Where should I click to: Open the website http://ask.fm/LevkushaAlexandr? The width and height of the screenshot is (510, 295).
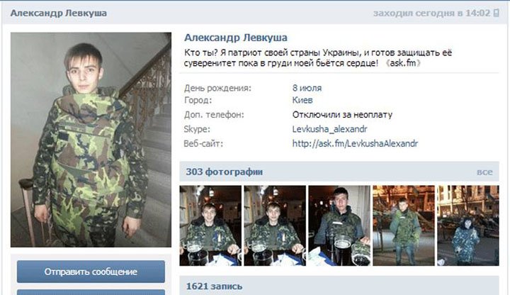[x=355, y=143]
